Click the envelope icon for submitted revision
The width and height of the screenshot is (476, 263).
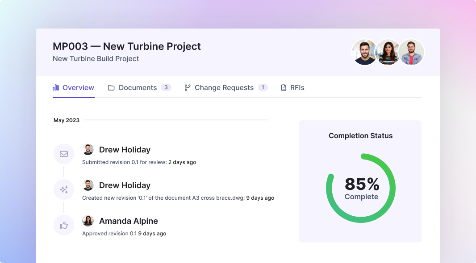[x=64, y=154]
